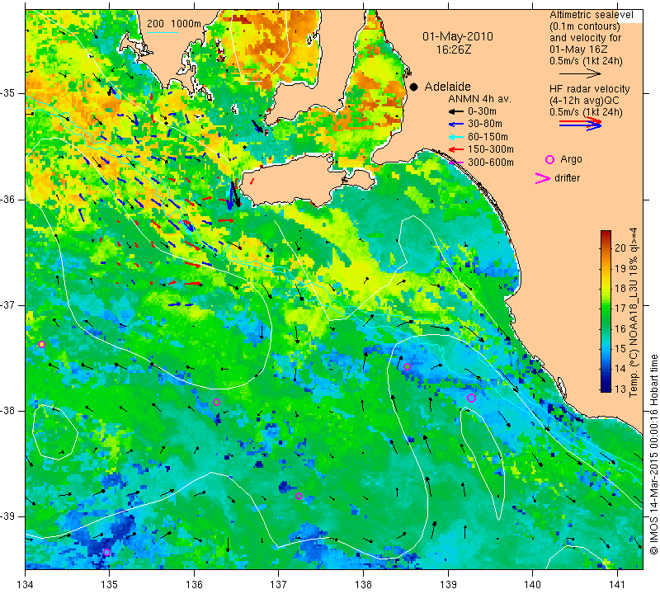The height and width of the screenshot is (594, 660).
Task: Click the 150-300m depth label
Action: click(x=490, y=149)
